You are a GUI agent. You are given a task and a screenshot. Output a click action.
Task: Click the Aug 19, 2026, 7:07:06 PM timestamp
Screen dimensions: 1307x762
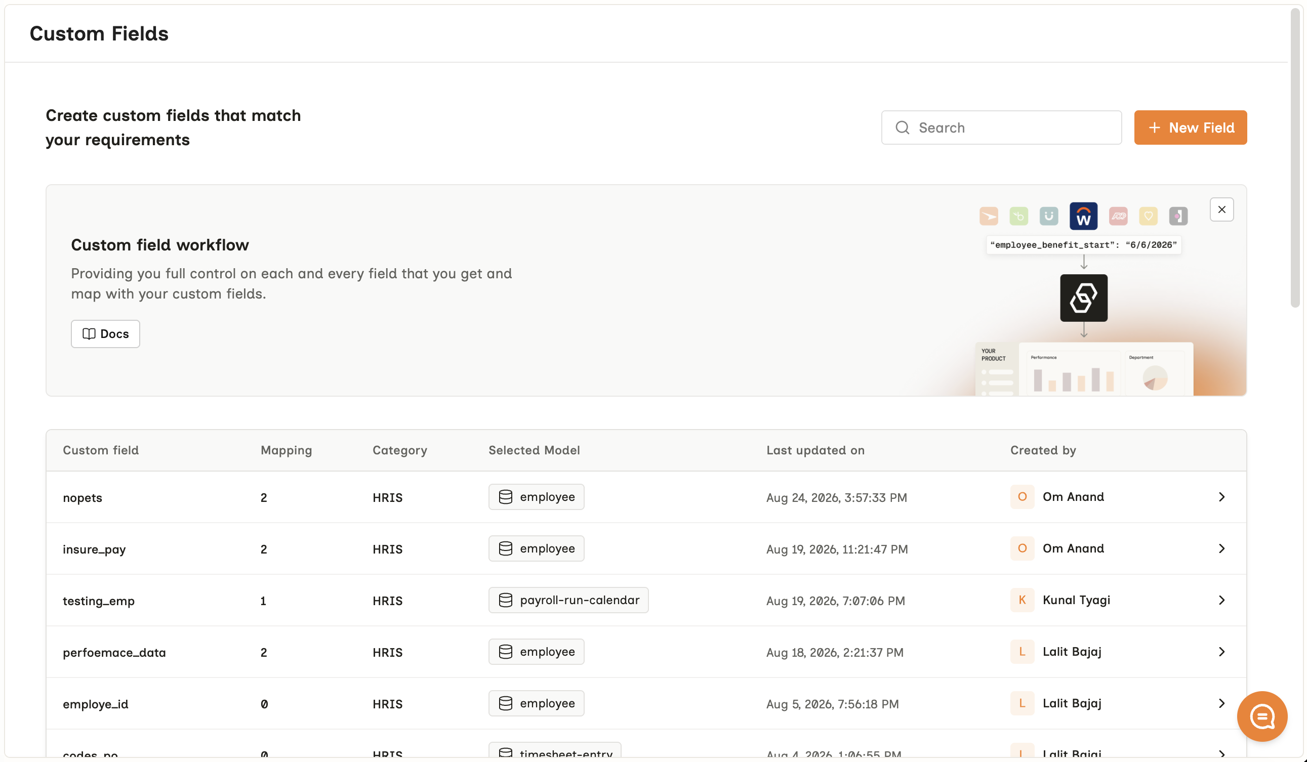pos(836,601)
